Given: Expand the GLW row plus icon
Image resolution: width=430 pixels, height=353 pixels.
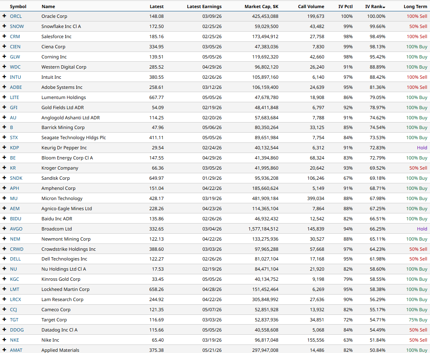Looking at the screenshot, I should tap(4, 57).
